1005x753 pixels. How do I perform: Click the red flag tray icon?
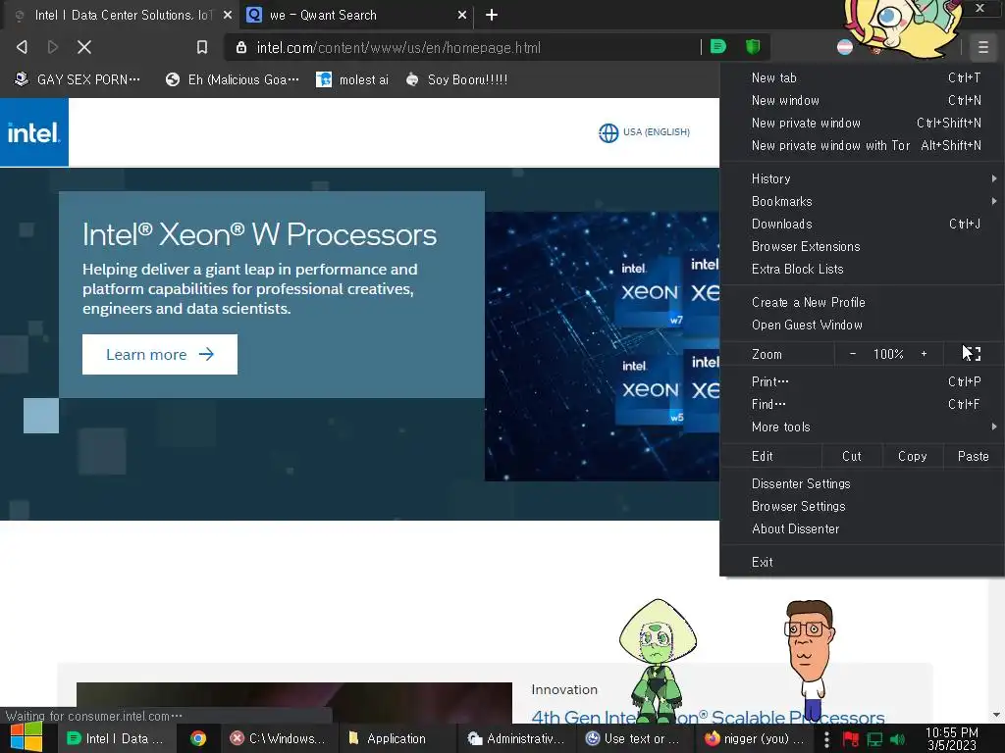[851, 739]
